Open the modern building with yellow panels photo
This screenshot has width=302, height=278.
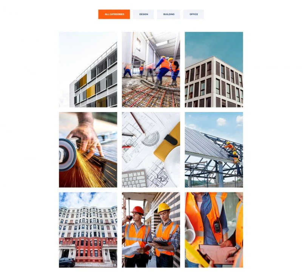coord(88,69)
